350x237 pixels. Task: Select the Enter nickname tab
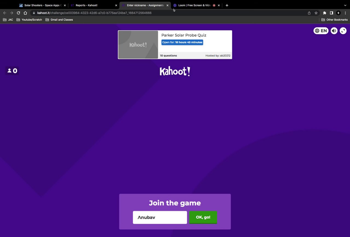coord(145,5)
